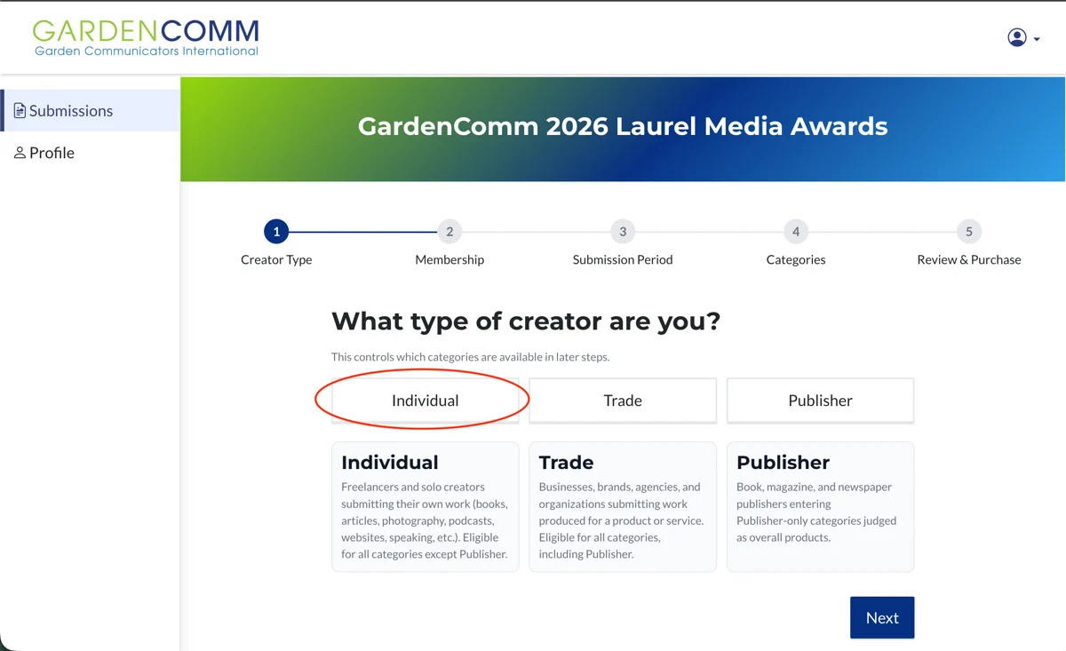The width and height of the screenshot is (1066, 651).
Task: Click 'Garden Communicators International' tagline
Action: pyautogui.click(x=147, y=52)
